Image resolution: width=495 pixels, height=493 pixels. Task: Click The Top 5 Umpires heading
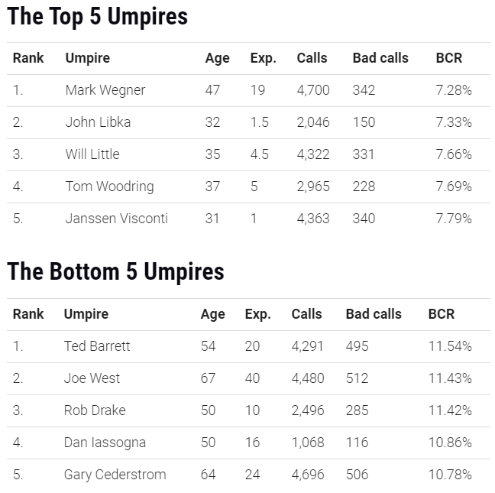[x=97, y=16]
